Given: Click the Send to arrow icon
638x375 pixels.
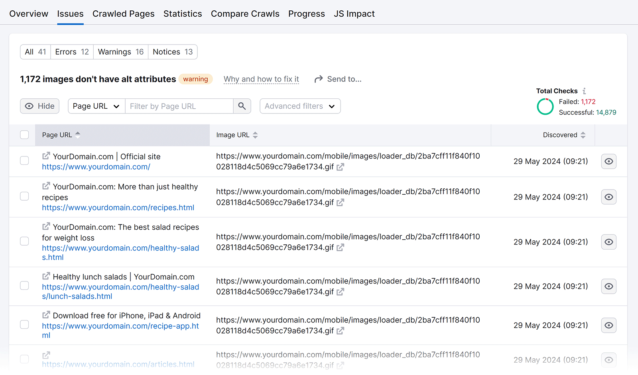Looking at the screenshot, I should 319,78.
